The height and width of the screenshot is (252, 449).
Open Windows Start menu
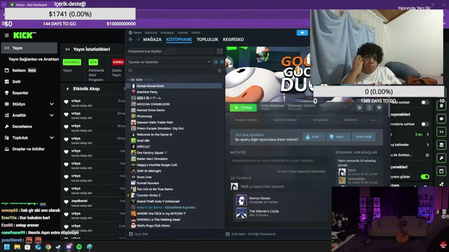[x=7, y=247]
